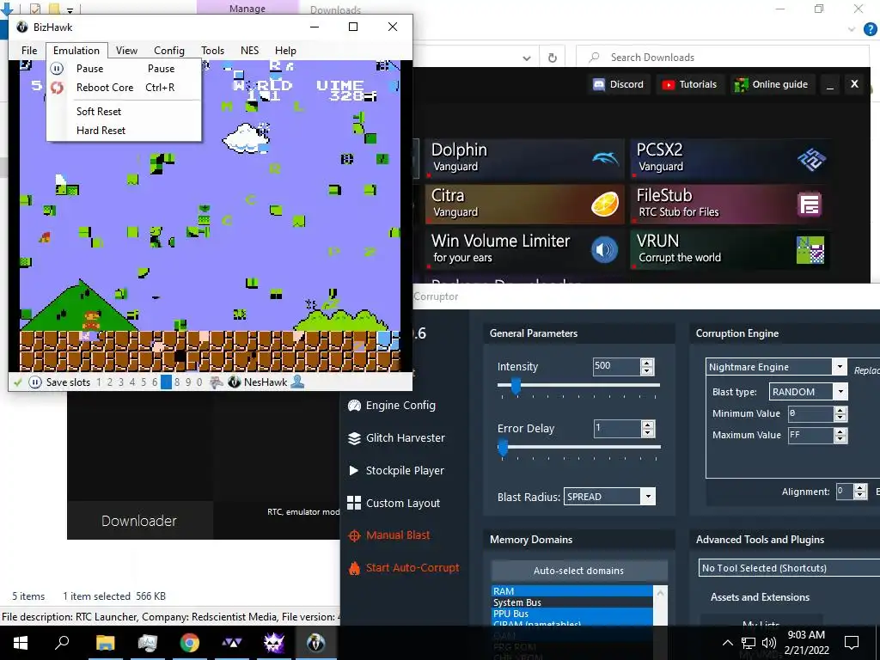Open Stockpile Player section
Viewport: 880px width, 660px height.
click(395, 470)
